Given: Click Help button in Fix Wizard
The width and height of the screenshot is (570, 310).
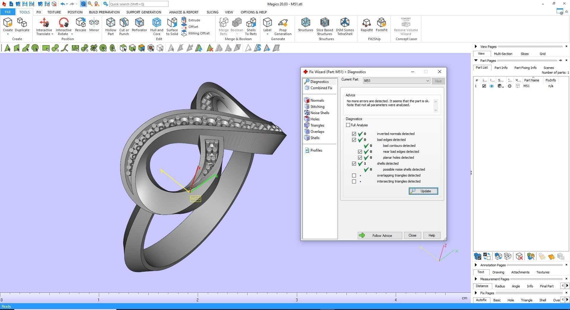Looking at the screenshot, I should 432,235.
